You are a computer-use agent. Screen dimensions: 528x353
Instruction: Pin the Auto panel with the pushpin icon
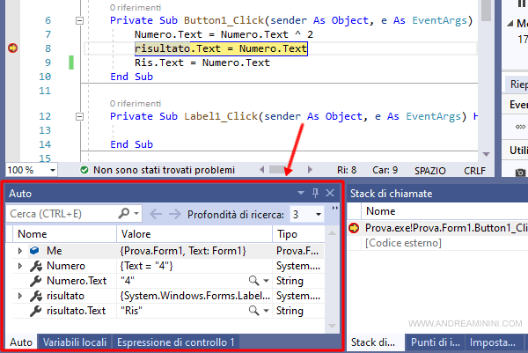315,193
